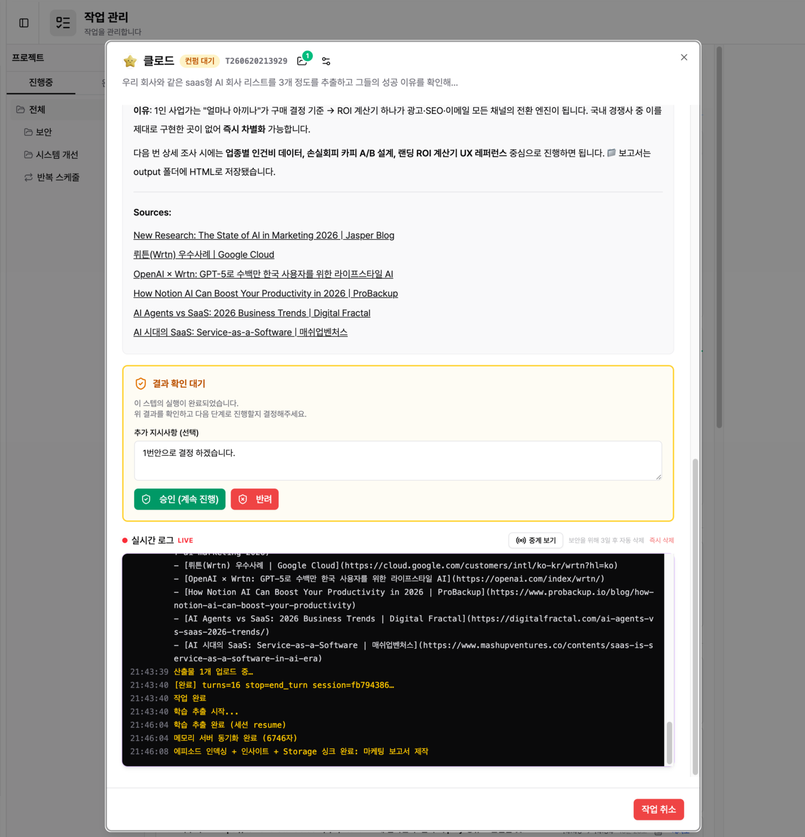Click the log line 작업 완료
The height and width of the screenshot is (837, 805).
tap(190, 698)
